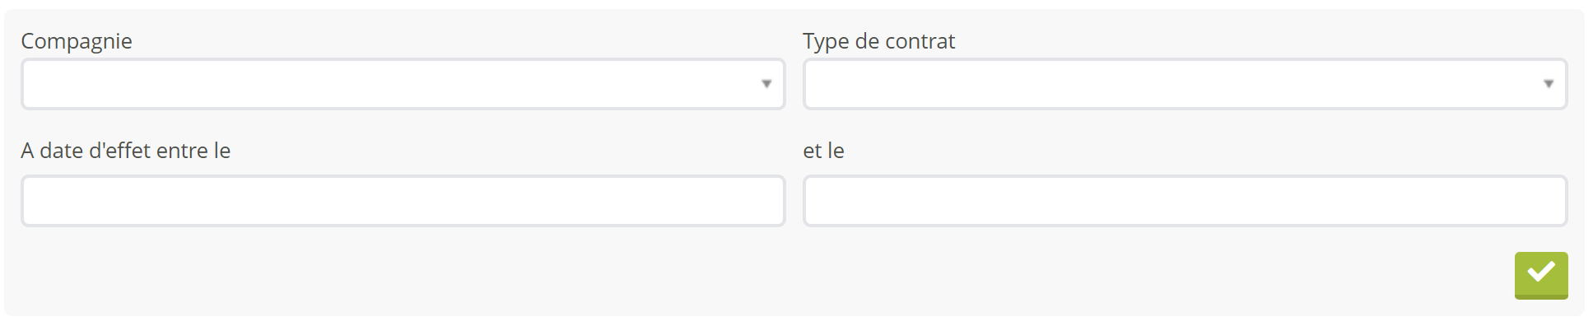
Task: Click the Type de contrat label
Action: coord(879,41)
